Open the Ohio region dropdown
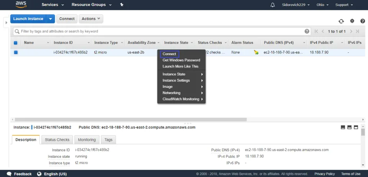Screen dimensions: 368x177 (x=322, y=5)
